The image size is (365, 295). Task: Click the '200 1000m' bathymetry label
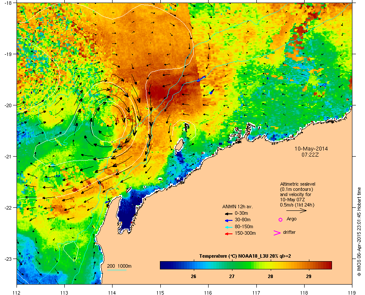(119, 266)
